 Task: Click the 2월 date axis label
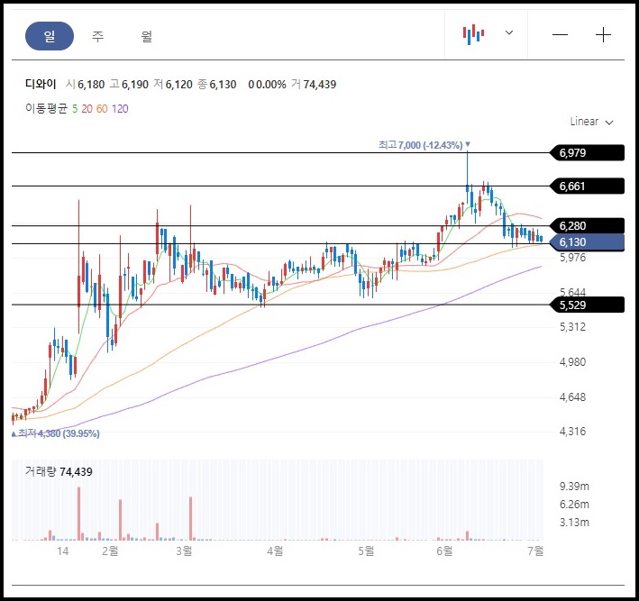(x=110, y=551)
